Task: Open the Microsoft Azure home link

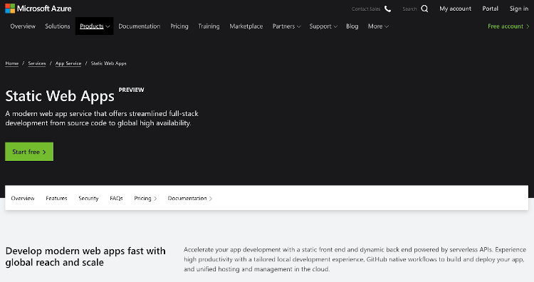Action: point(38,9)
